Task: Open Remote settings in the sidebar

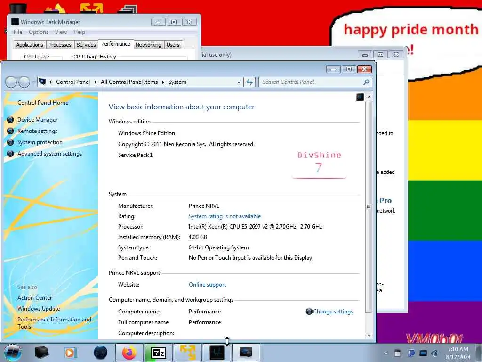Action: (37, 131)
